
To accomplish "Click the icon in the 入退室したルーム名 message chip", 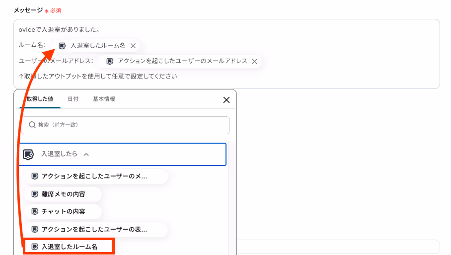I will [x=62, y=46].
